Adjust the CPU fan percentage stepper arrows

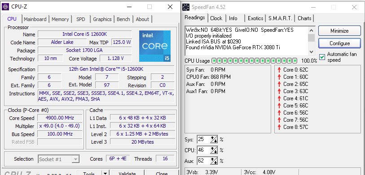[x=214, y=150]
